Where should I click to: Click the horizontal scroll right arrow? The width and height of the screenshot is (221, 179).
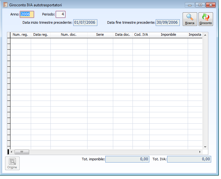[x=200, y=152]
